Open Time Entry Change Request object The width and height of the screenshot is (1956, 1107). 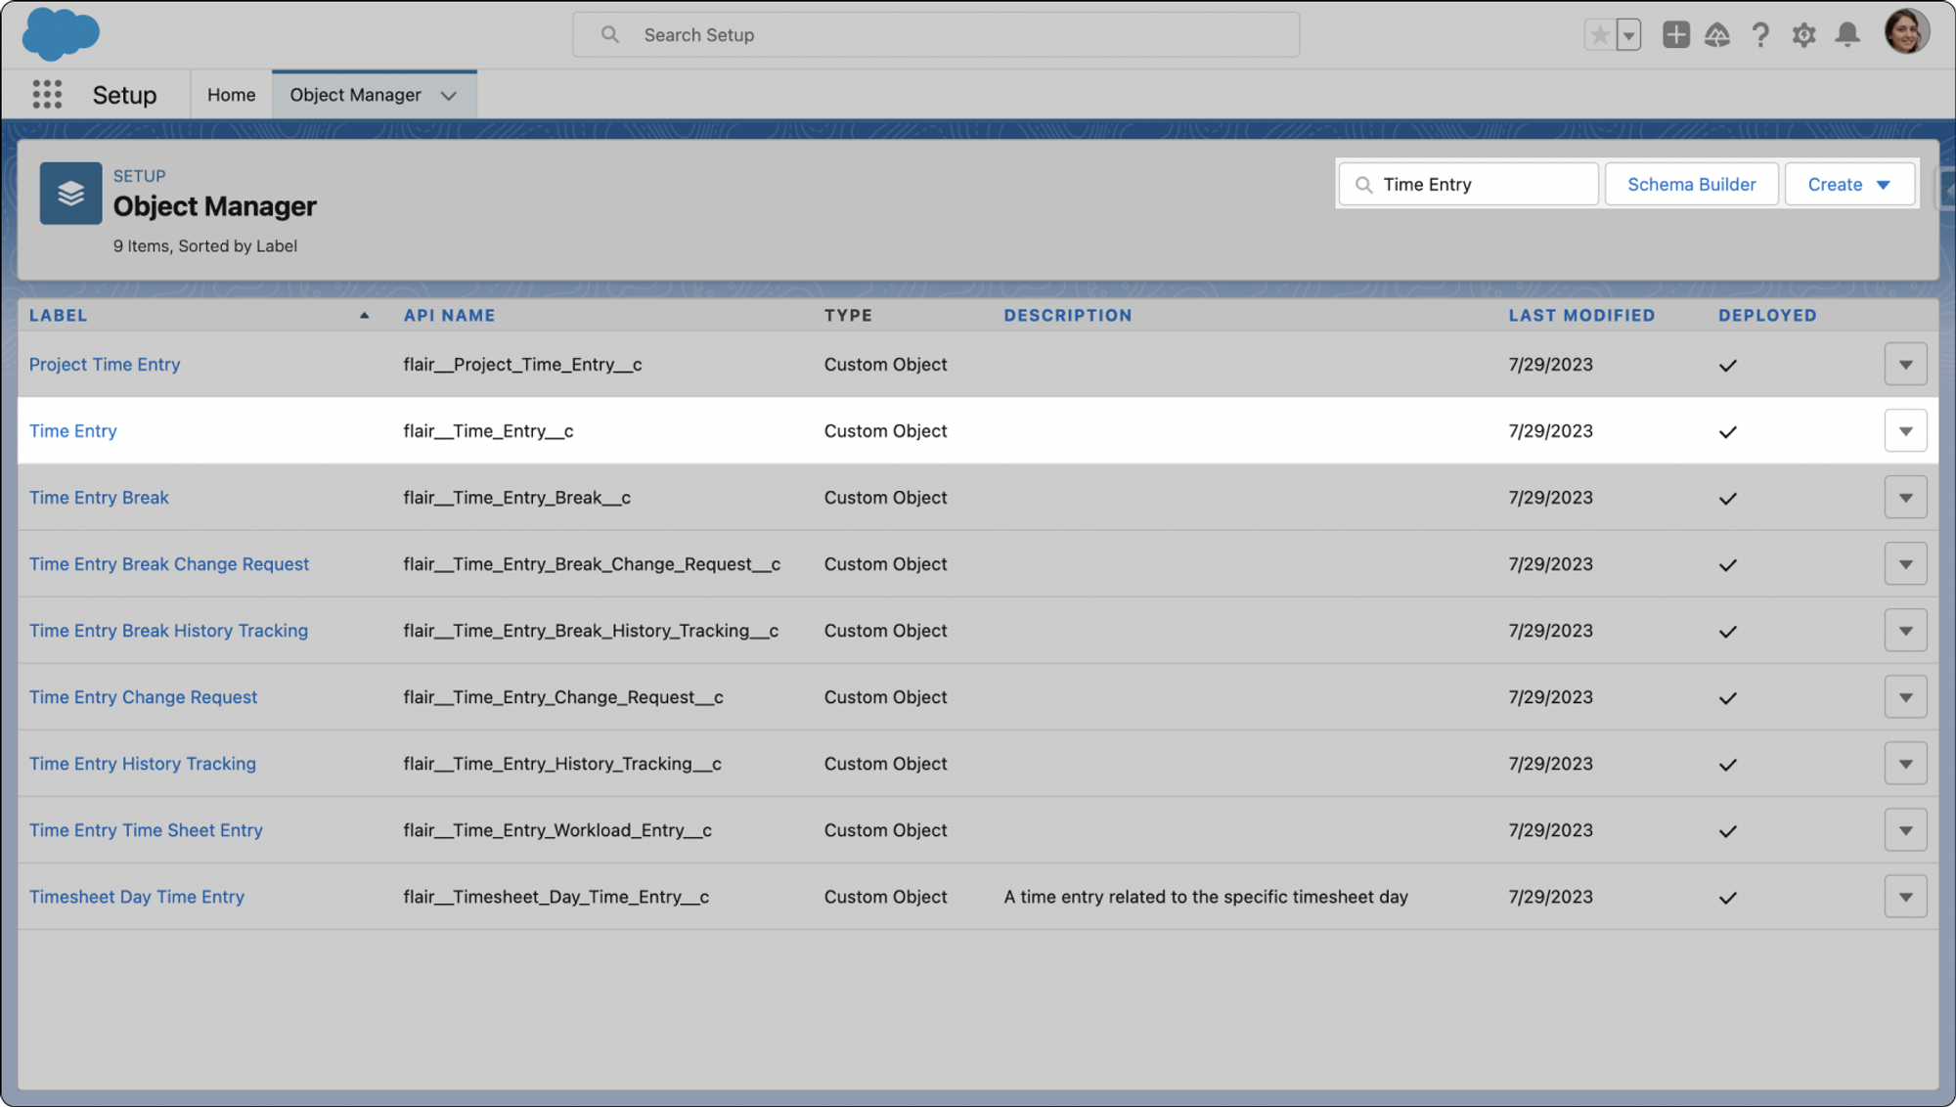[143, 697]
